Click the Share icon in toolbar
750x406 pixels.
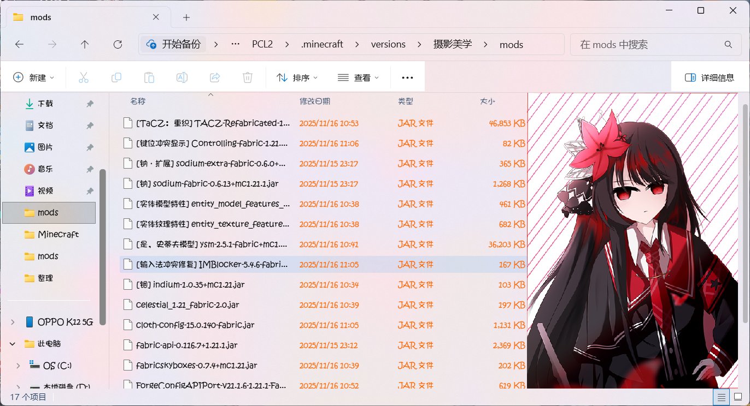pyautogui.click(x=215, y=77)
